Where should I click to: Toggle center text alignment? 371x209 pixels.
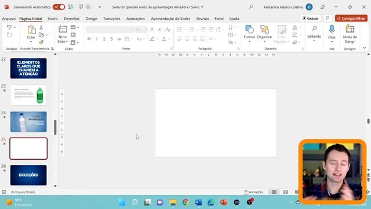pyautogui.click(x=187, y=39)
